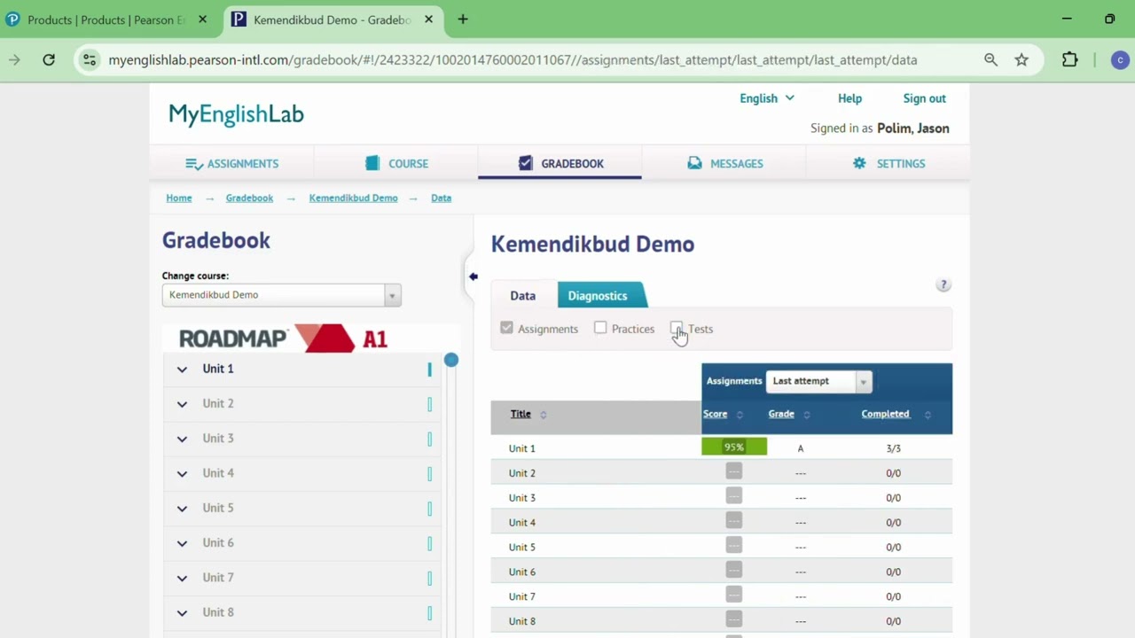The image size is (1135, 638).
Task: Click the Unit 2 grey score placeholder
Action: 733,472
